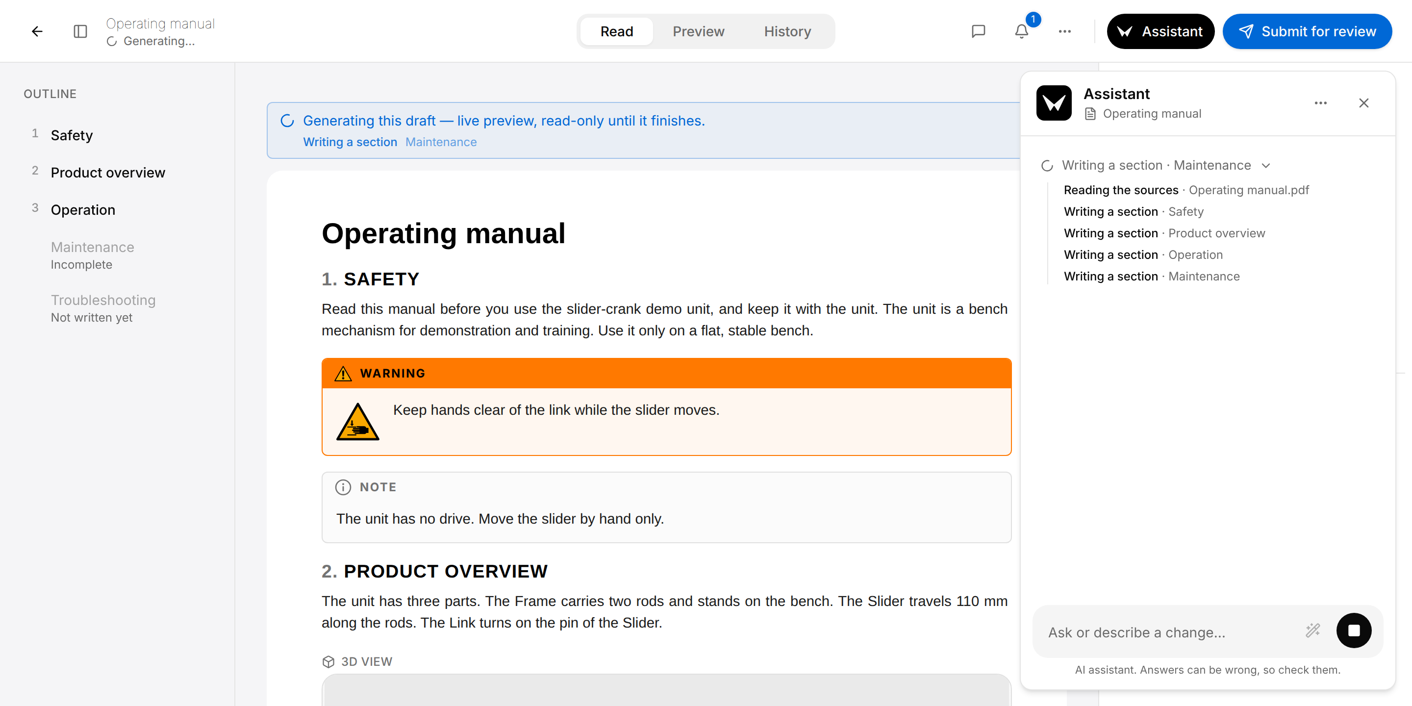Click the Writing a section · Product overview step
The image size is (1412, 706).
pos(1164,233)
